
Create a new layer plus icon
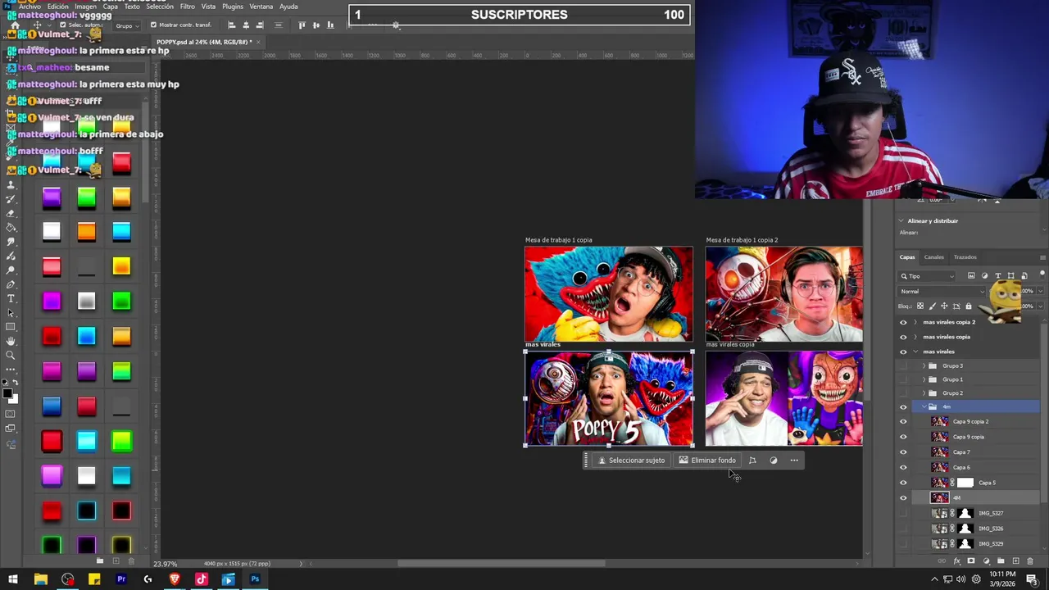pyautogui.click(x=1016, y=561)
